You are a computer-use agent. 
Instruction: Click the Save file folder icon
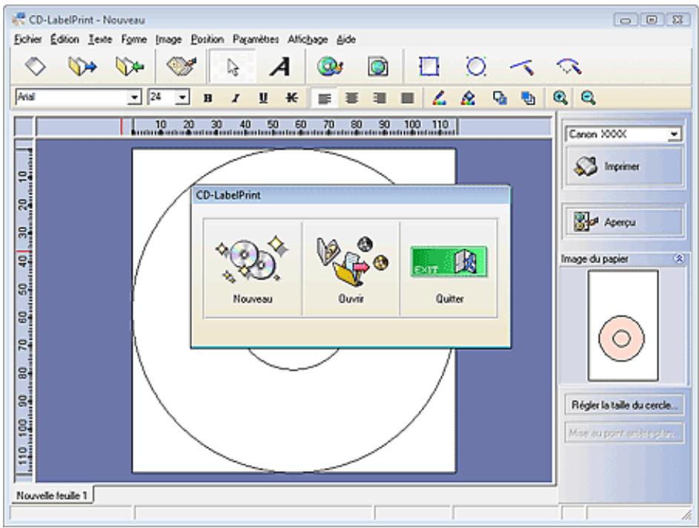pos(130,67)
